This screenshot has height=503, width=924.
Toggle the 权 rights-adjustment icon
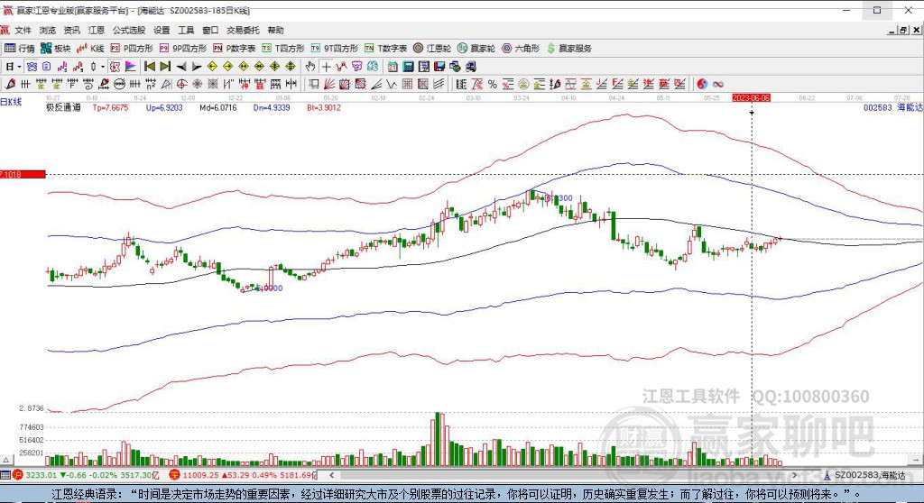click(115, 67)
